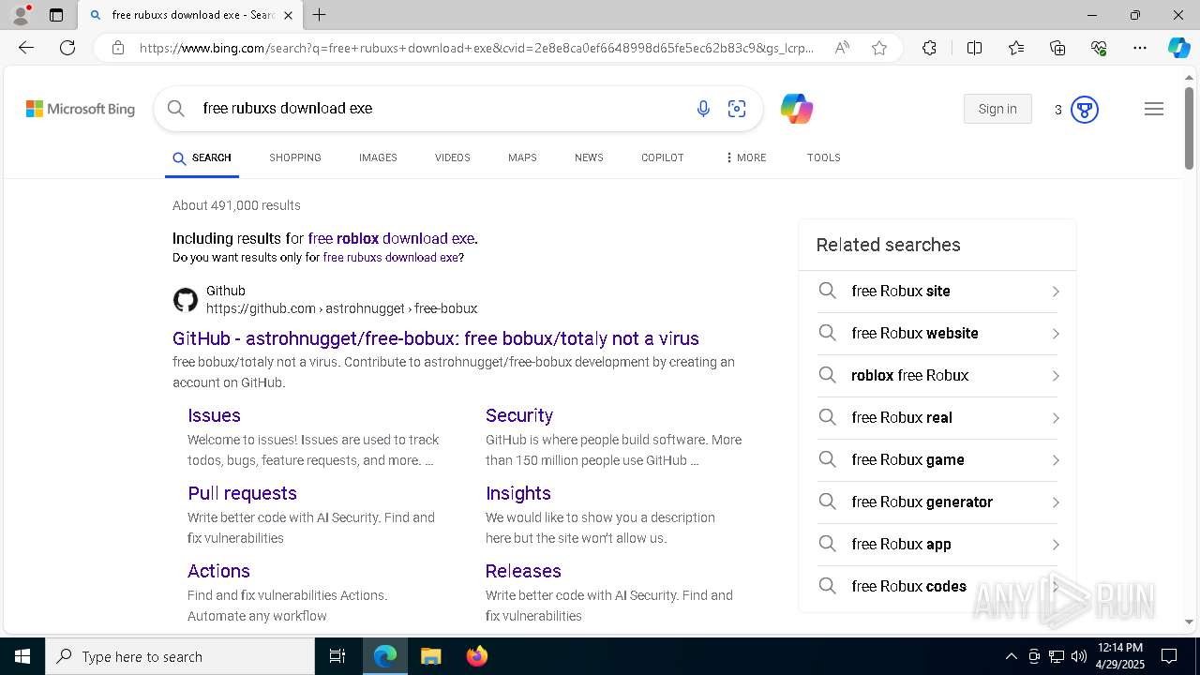The width and height of the screenshot is (1200, 675).
Task: Open the Security sublink
Action: pos(519,415)
